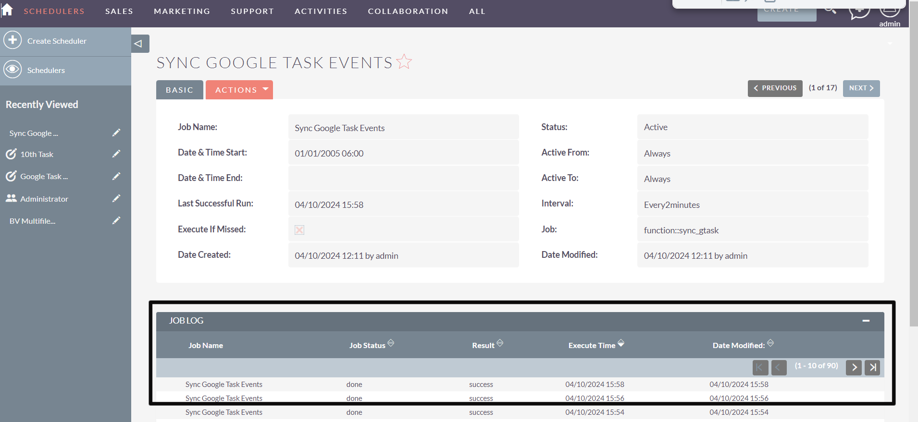Click the Schedulers eye icon
Screen dimensions: 918x422
(12, 70)
